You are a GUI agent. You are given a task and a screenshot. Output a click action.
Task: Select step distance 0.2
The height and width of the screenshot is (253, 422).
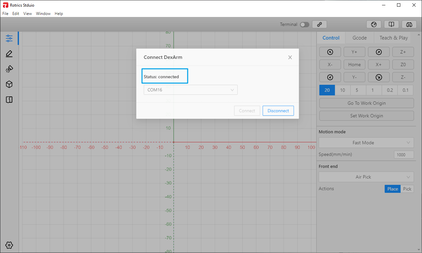click(x=390, y=90)
